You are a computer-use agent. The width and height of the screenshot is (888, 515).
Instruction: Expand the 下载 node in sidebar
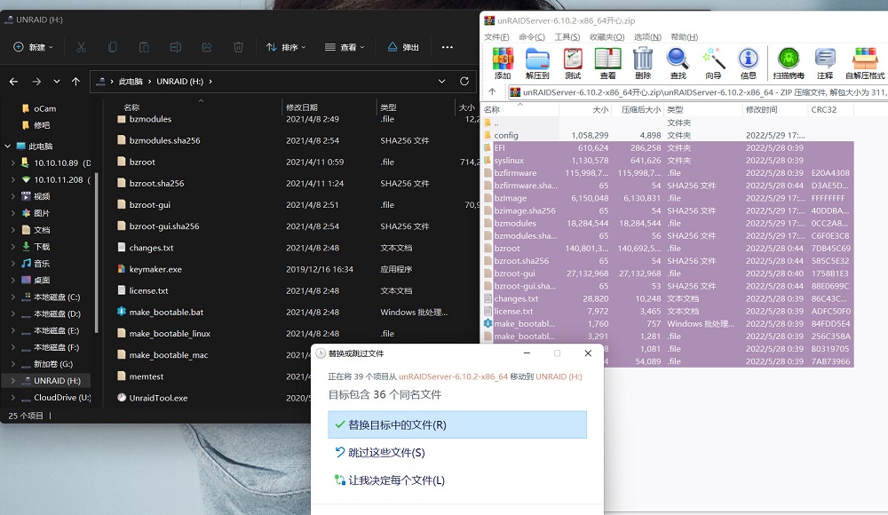point(13,247)
